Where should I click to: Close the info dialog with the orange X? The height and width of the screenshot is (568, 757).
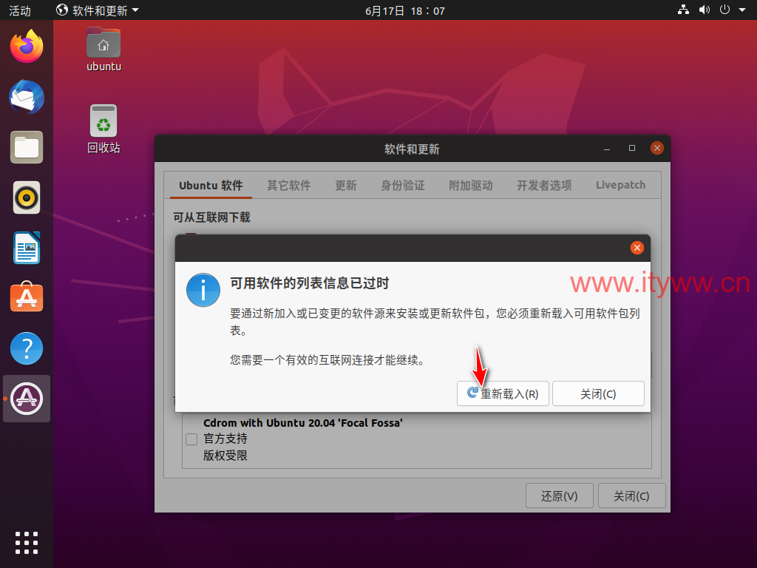637,248
